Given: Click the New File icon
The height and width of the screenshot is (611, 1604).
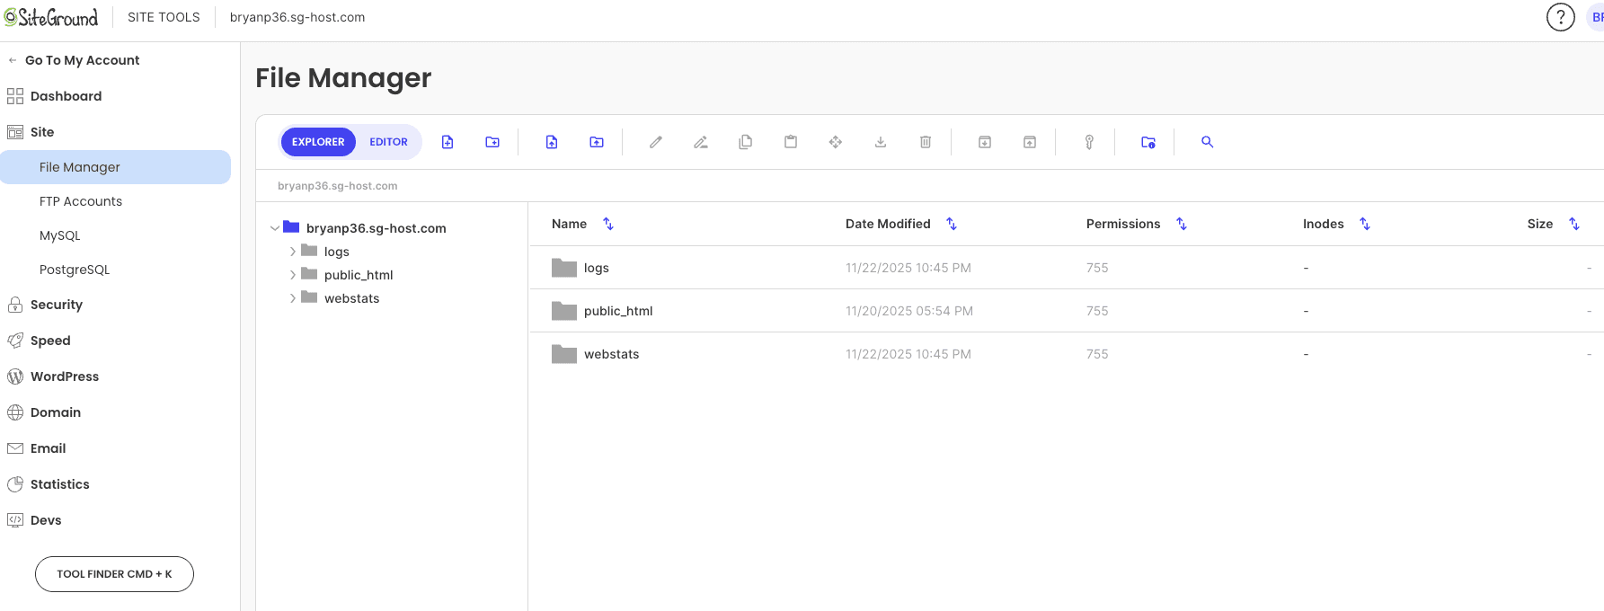Looking at the screenshot, I should (x=448, y=142).
